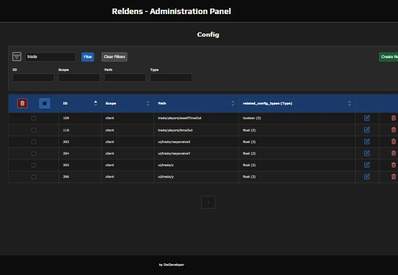This screenshot has height=275, width=398.
Task: Focus the Scope filter input
Action: click(x=79, y=78)
